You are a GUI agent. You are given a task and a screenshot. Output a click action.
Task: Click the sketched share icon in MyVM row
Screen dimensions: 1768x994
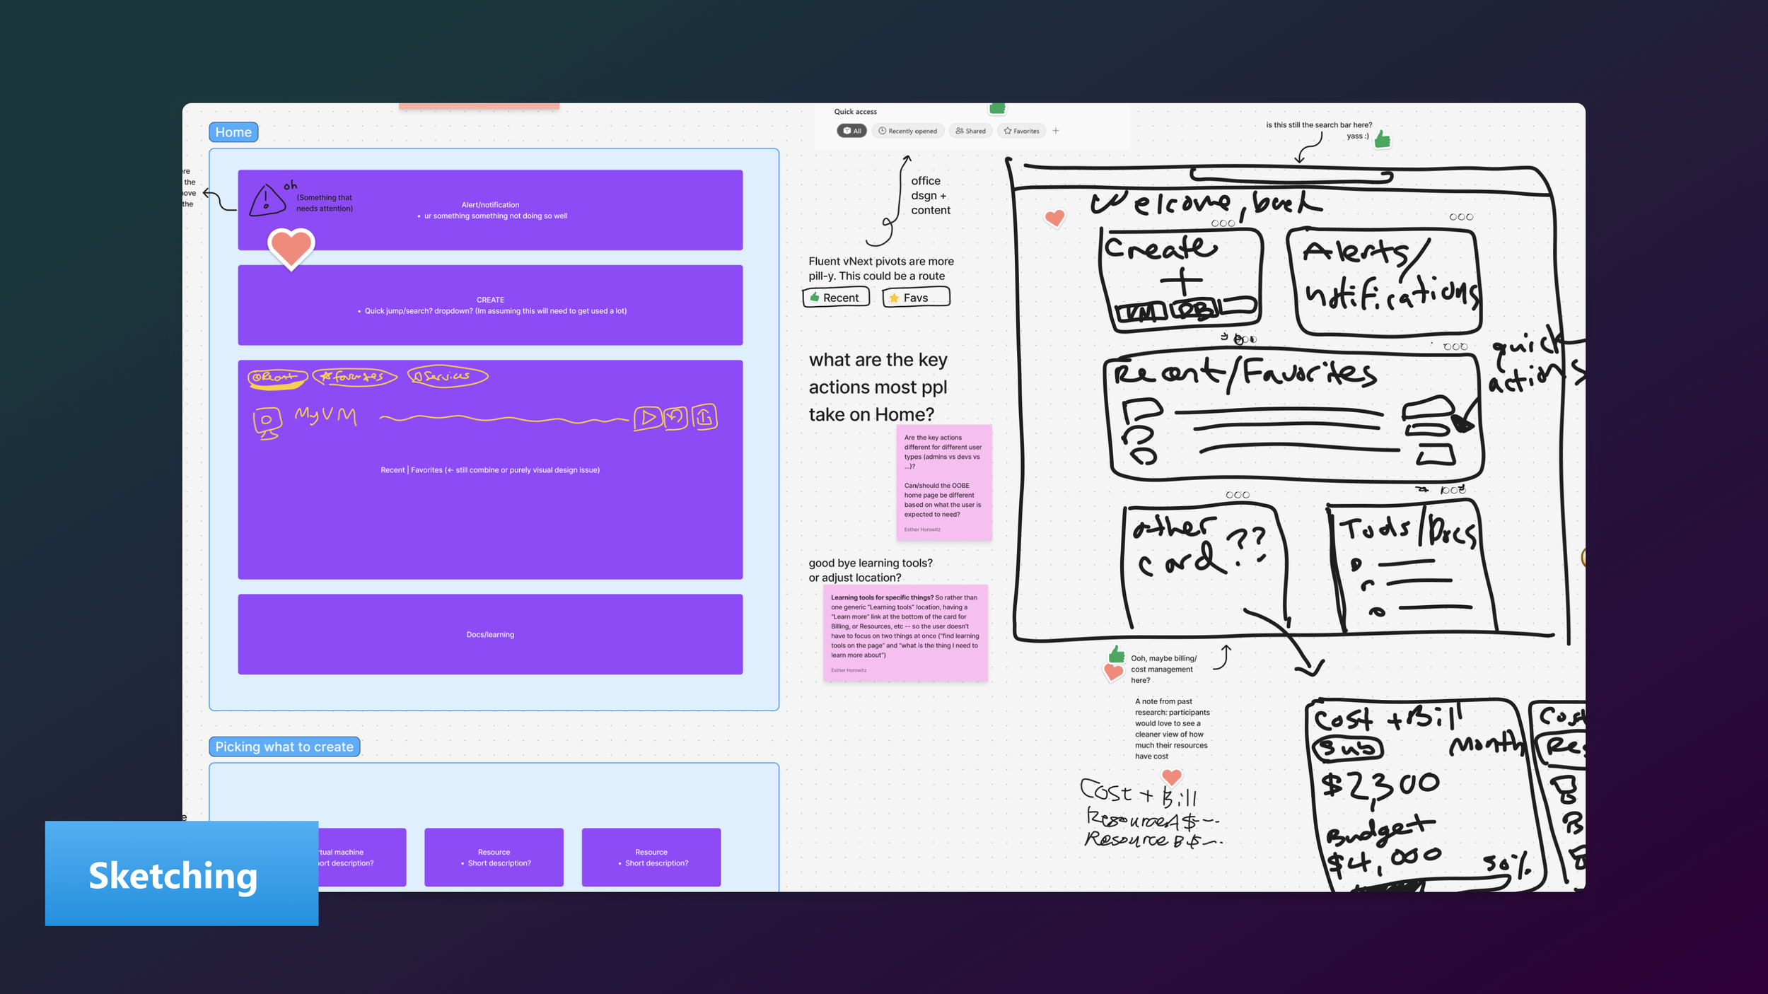pos(704,417)
